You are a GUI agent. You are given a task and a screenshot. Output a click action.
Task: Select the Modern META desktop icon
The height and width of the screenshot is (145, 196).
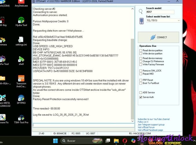tap(4, 101)
